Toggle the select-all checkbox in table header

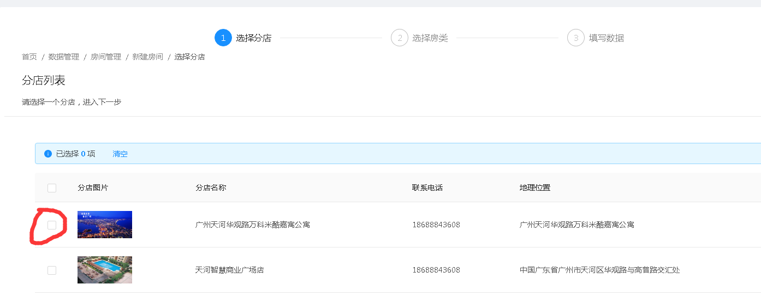(x=52, y=188)
